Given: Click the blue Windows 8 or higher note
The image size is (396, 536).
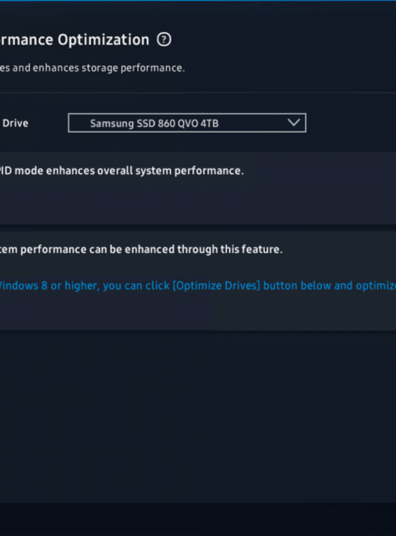Looking at the screenshot, I should (x=198, y=285).
